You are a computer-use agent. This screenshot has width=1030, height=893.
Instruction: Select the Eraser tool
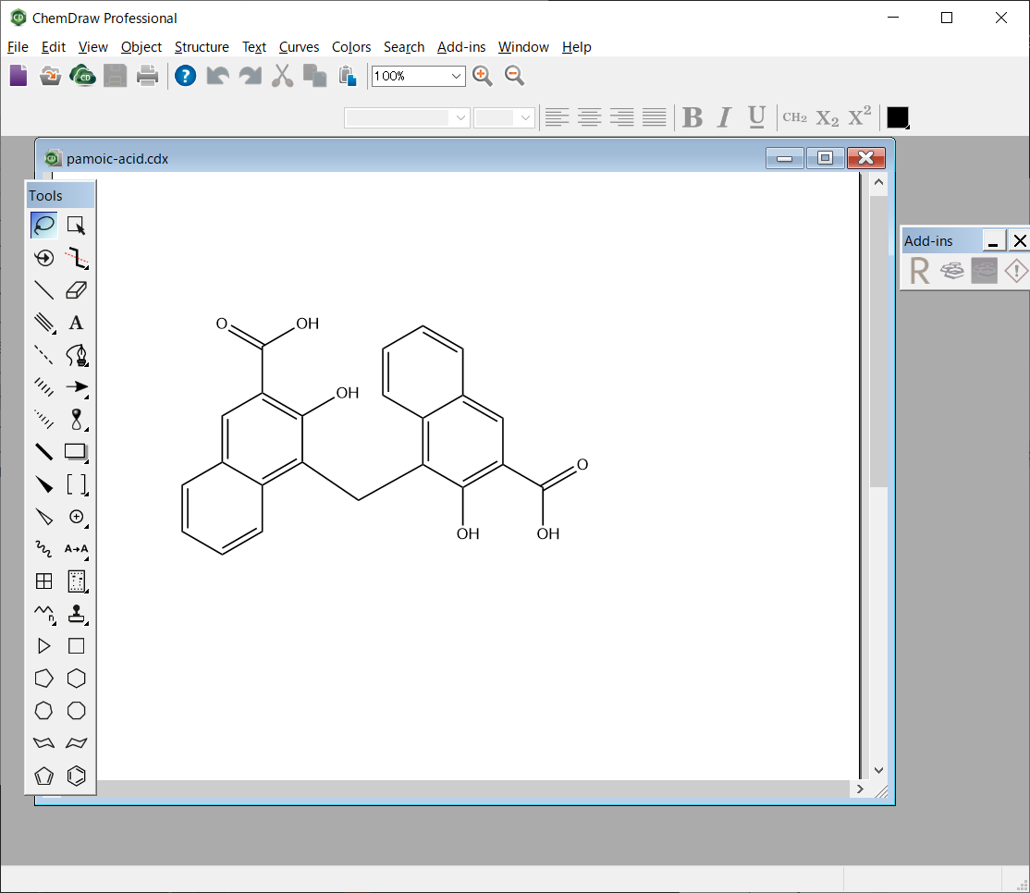pyautogui.click(x=76, y=289)
